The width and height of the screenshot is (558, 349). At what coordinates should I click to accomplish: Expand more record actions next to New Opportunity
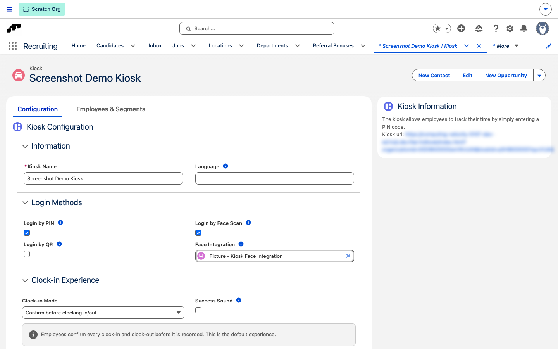(x=539, y=76)
